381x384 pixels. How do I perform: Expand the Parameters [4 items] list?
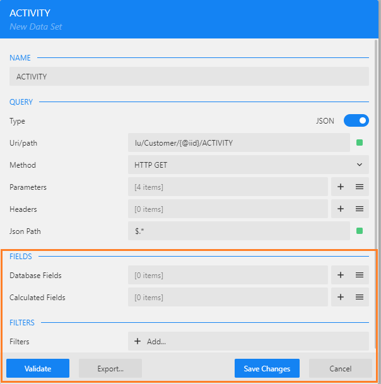pyautogui.click(x=228, y=187)
